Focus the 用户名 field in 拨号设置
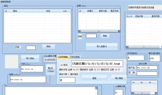Image resolution: width=162 pixels, height=95 pixels. coord(147,68)
